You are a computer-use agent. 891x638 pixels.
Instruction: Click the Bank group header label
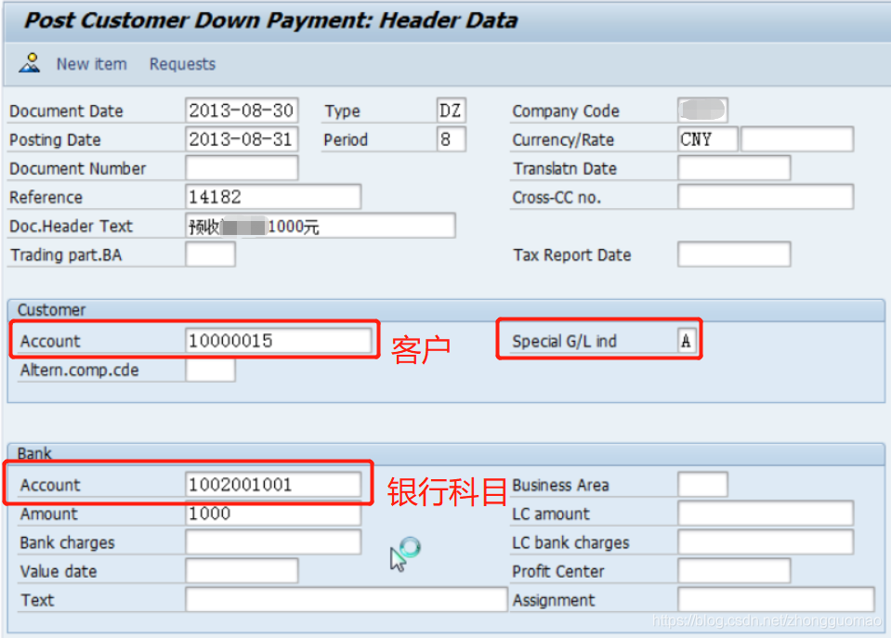click(x=34, y=453)
